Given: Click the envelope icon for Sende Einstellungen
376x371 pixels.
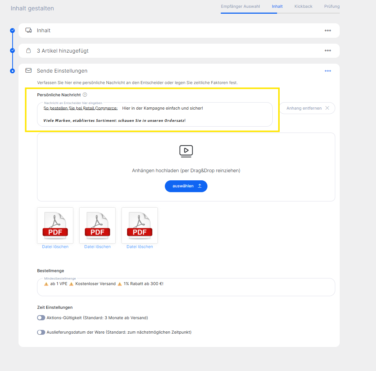Looking at the screenshot, I should click(x=28, y=70).
